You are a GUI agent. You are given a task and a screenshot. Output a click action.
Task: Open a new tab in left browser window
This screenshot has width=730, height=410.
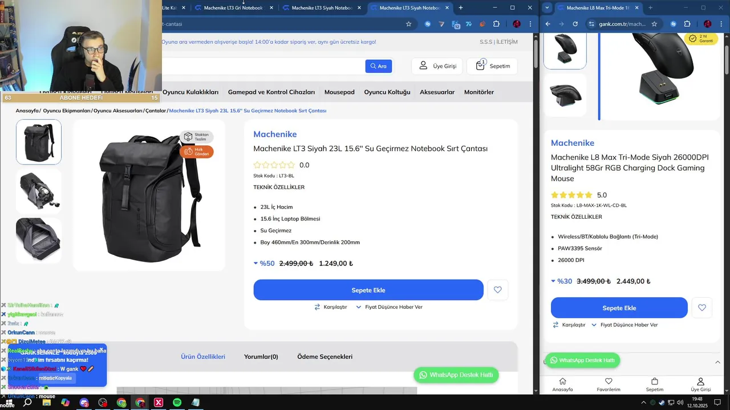pos(461,7)
